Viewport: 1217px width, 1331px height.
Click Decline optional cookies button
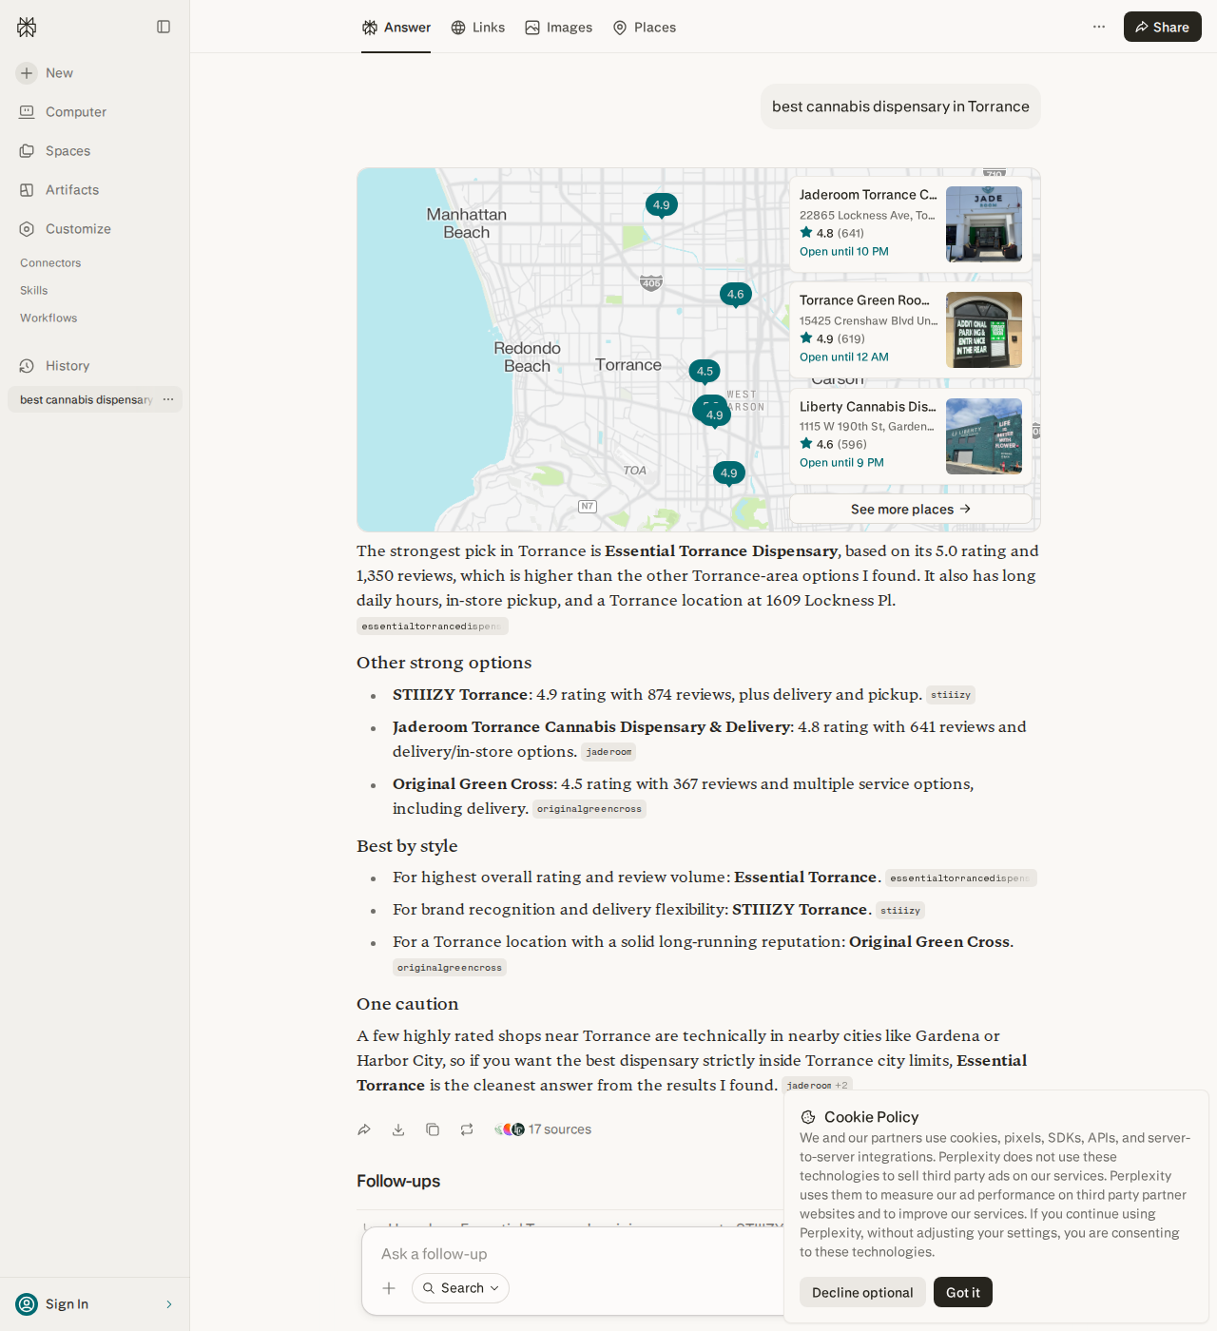pos(862,1292)
